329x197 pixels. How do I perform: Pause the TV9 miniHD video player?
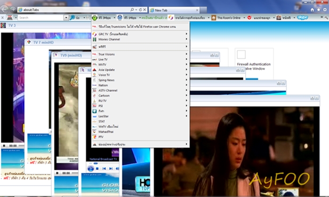point(57,173)
